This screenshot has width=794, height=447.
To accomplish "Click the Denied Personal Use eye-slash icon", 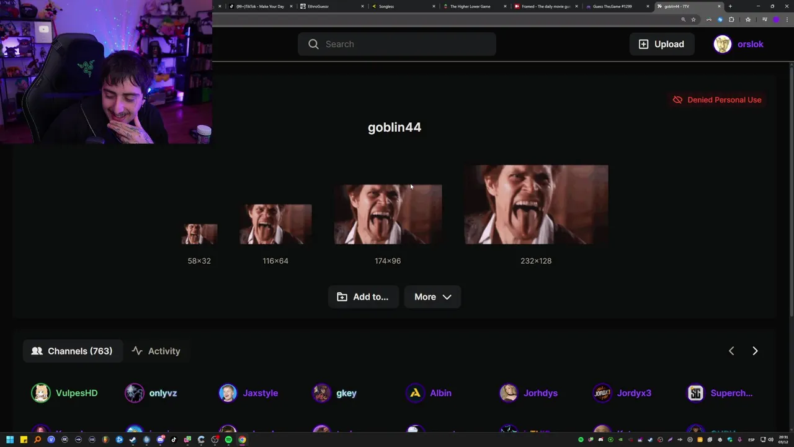I will coord(677,99).
